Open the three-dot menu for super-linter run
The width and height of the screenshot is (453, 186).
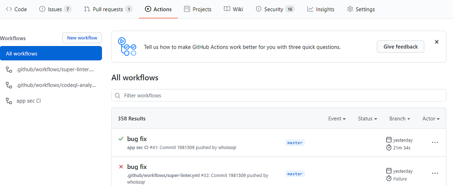click(x=435, y=174)
